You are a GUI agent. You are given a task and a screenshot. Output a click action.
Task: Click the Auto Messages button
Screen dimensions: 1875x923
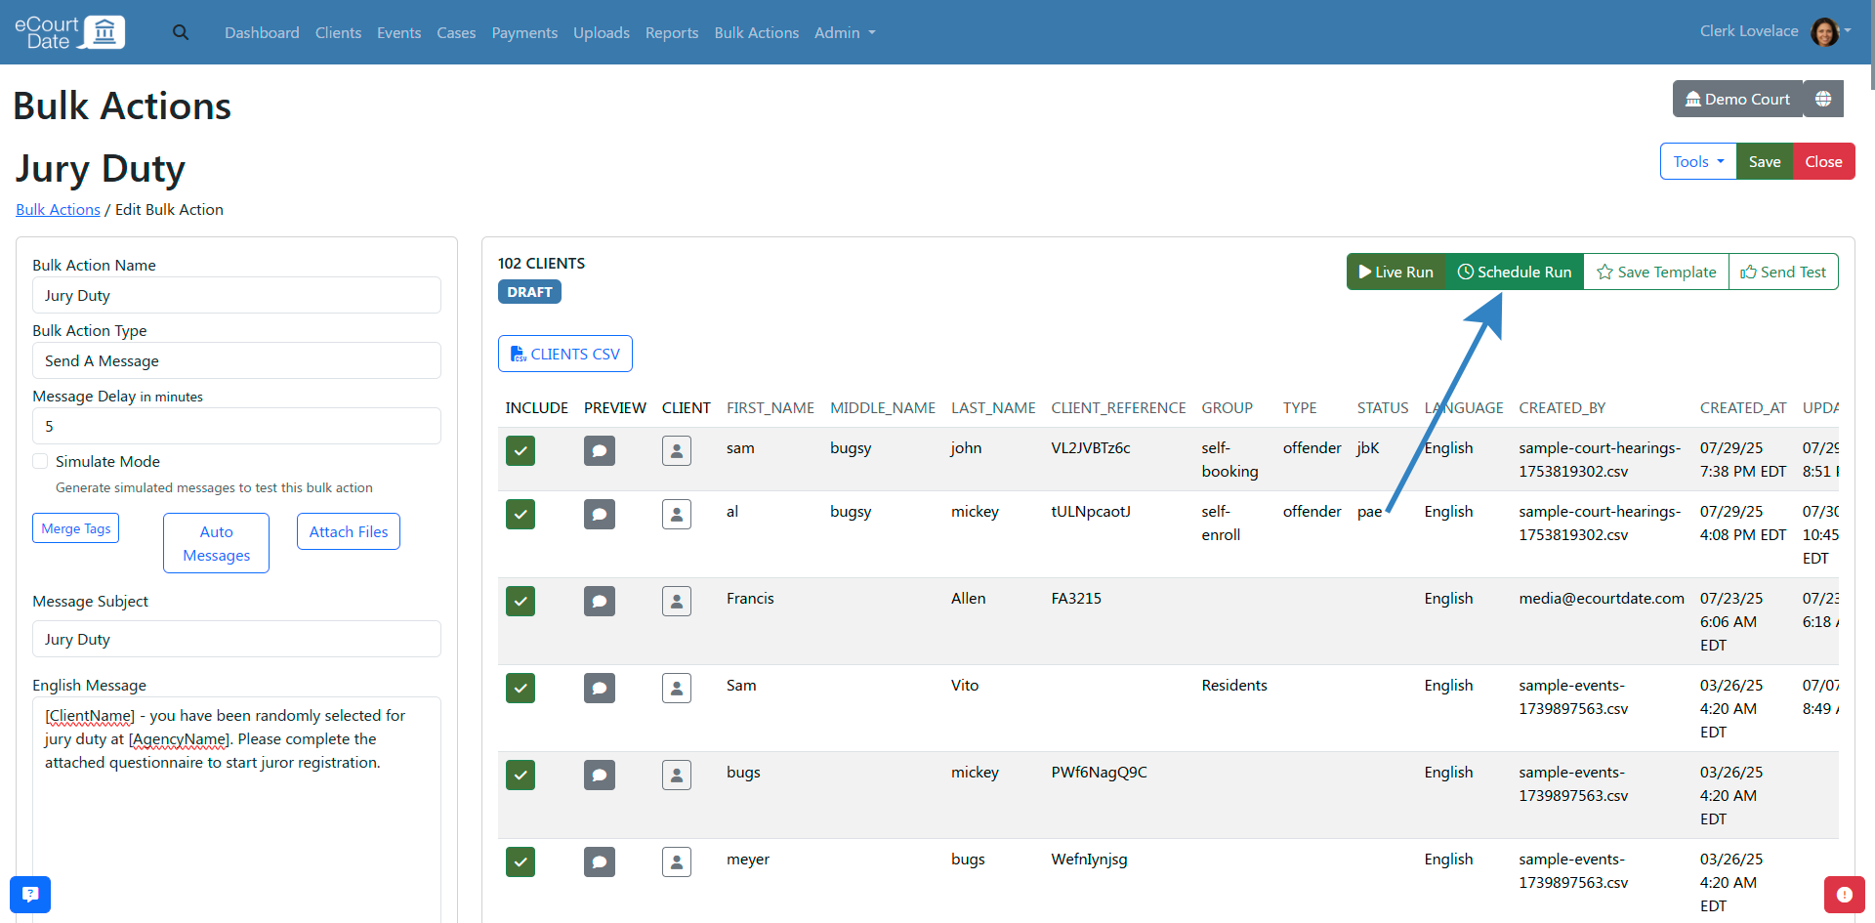point(216,543)
